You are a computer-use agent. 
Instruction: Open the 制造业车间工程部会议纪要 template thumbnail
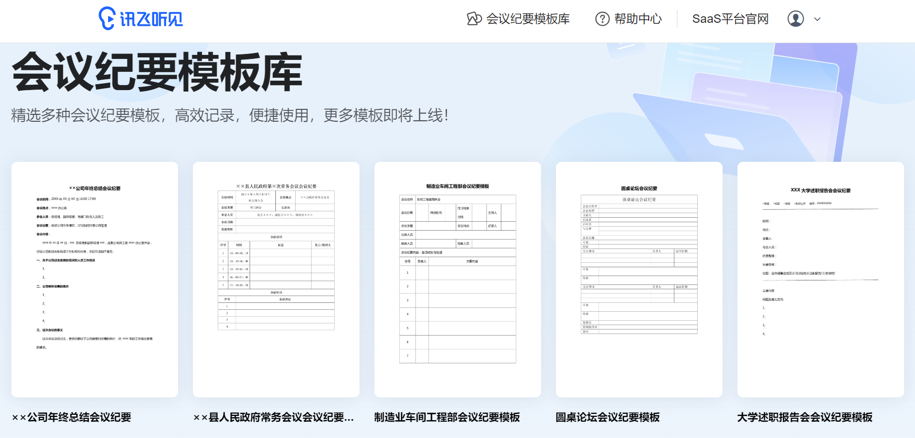(458, 279)
